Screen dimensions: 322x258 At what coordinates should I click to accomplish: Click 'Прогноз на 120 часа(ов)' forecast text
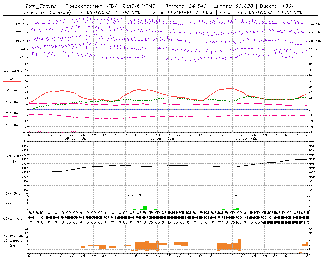(49, 12)
